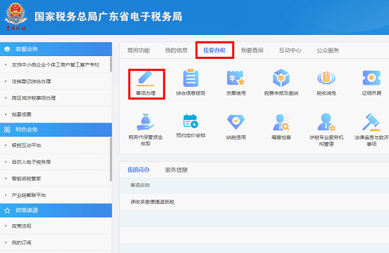The width and height of the screenshot is (389, 253).
Task: Open 税费申报及缴纳 cube icon
Action: coord(281,78)
